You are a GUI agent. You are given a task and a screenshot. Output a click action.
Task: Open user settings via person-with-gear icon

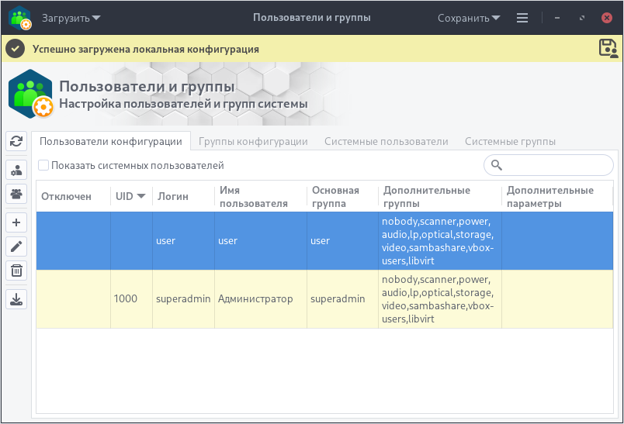point(17,171)
